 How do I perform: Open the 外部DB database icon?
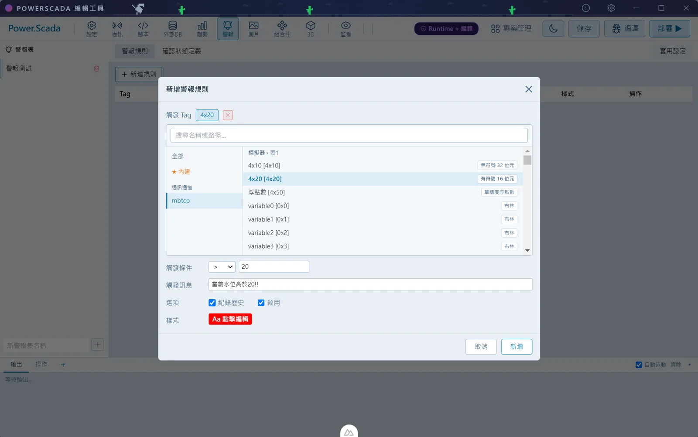173,29
